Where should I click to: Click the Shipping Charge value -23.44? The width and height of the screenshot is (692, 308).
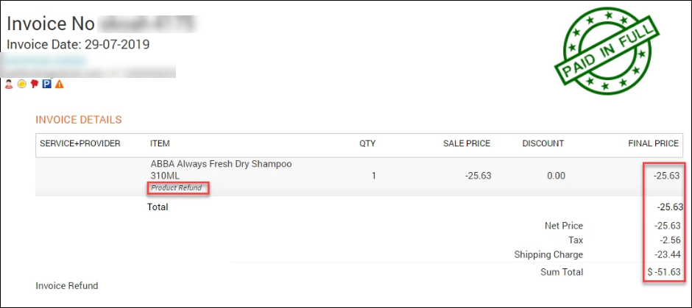[x=668, y=254]
